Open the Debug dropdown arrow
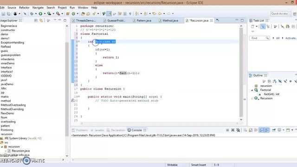Screen dimensions: 297x167 36,13
